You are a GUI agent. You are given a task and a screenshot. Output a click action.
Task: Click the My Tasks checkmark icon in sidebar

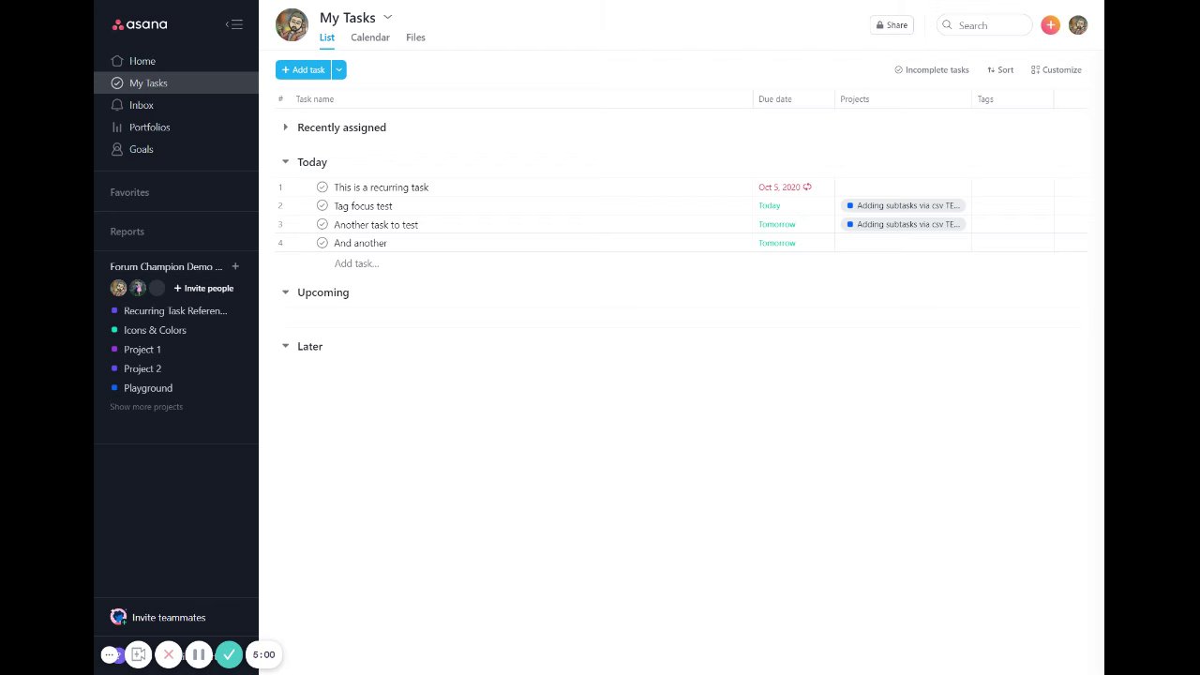click(x=117, y=82)
